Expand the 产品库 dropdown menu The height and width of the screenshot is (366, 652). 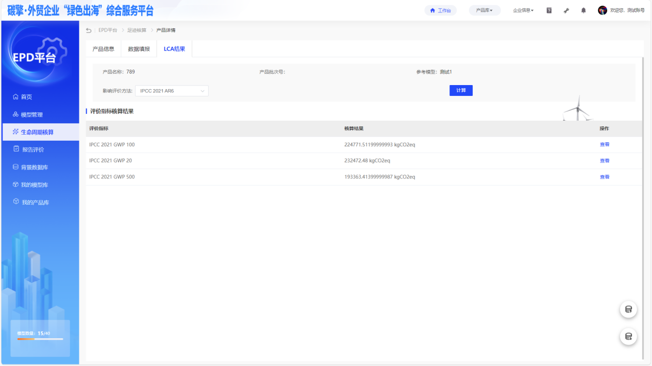click(x=484, y=10)
